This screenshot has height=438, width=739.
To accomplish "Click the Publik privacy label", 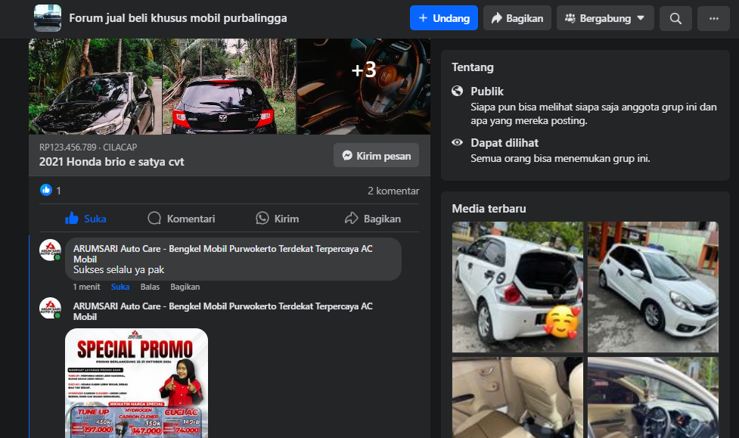I will [x=487, y=92].
